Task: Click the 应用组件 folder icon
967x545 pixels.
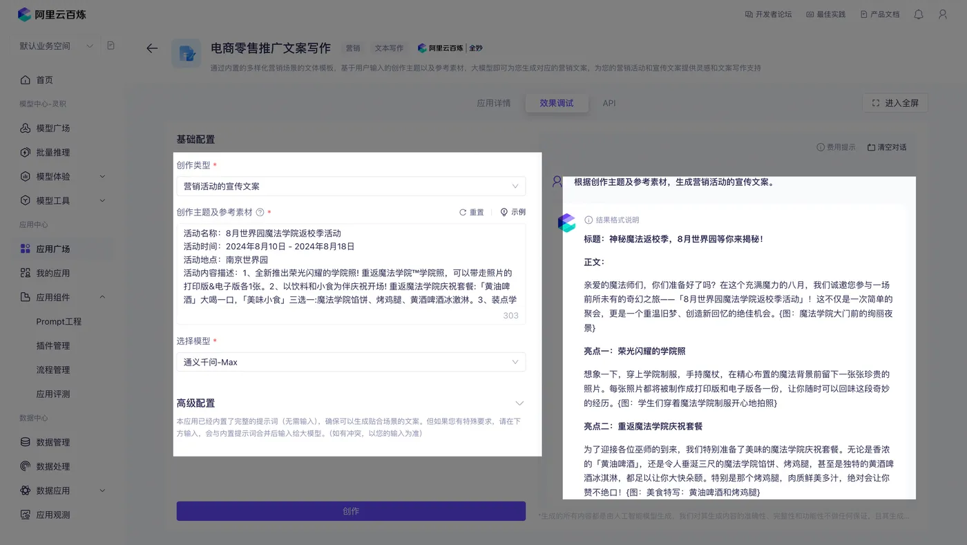Action: (x=26, y=298)
